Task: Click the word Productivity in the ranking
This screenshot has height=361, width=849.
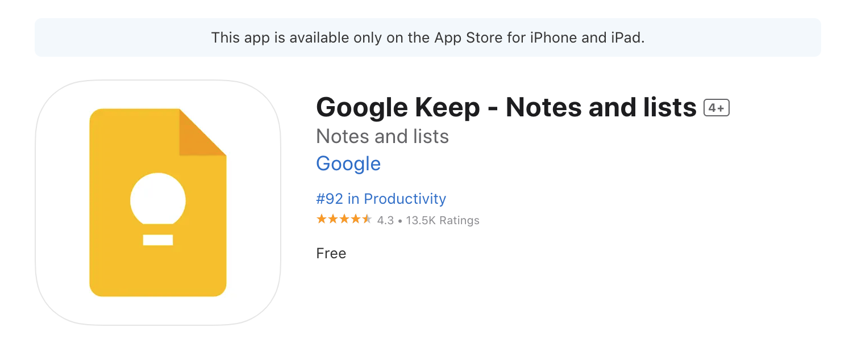Action: pos(405,199)
